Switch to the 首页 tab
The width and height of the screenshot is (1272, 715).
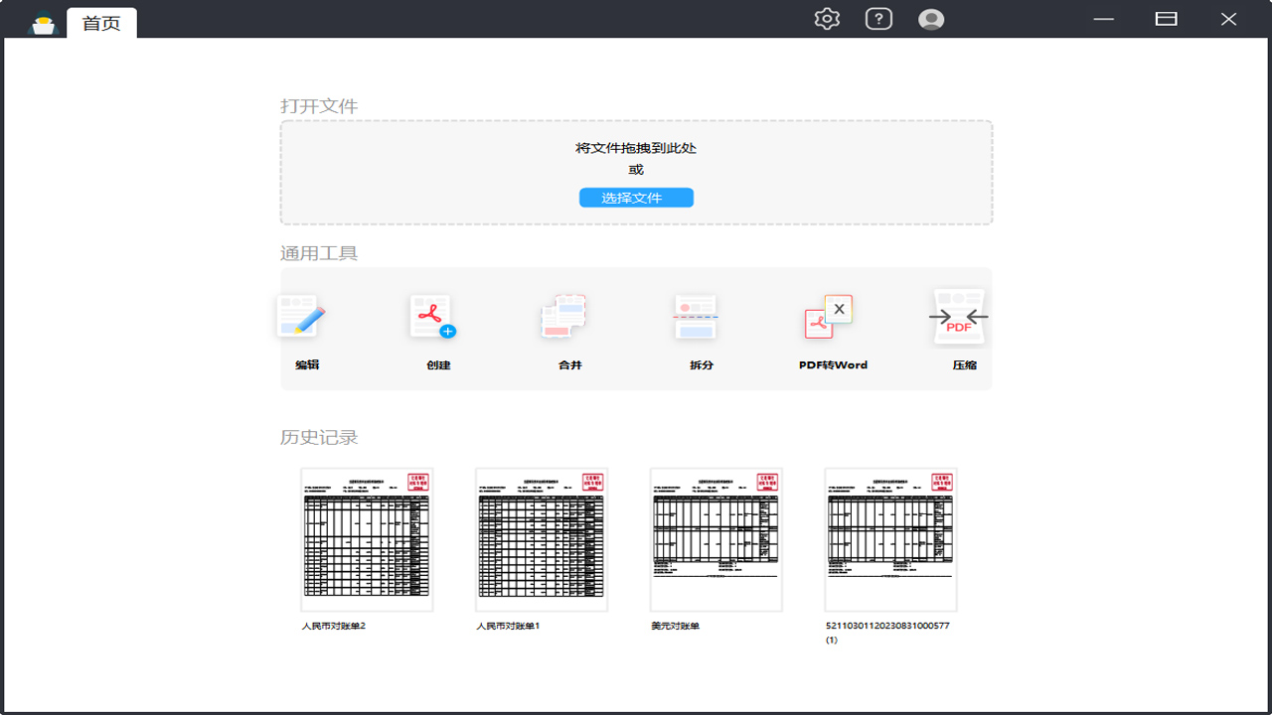coord(100,22)
